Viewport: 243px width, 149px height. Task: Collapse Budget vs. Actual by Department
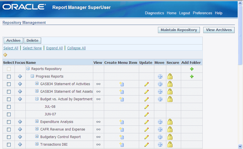click(37, 99)
